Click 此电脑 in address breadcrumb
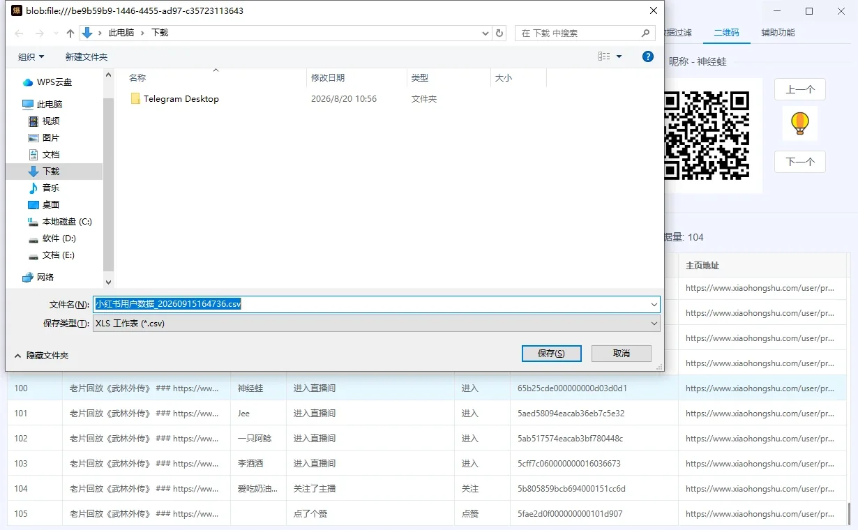The image size is (858, 530). [121, 33]
